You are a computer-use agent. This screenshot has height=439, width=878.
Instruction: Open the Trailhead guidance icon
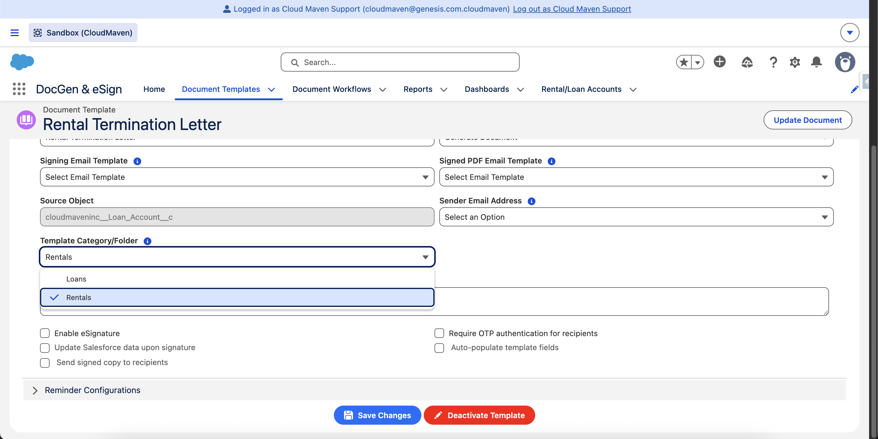[x=747, y=62]
